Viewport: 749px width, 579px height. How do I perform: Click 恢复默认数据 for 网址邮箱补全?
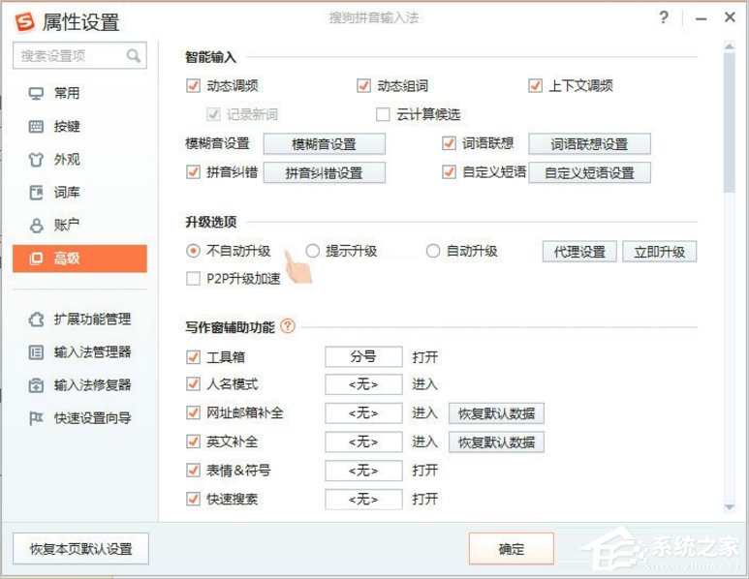point(496,413)
